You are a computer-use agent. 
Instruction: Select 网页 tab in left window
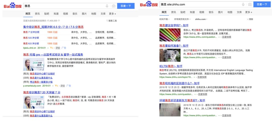click(28, 14)
